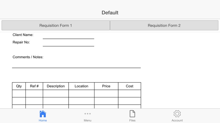Select the Location column header
220x123 pixels.
(x=82, y=86)
